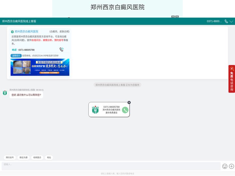
Task: Click the calling phone icon in info card
Action: pos(61,50)
